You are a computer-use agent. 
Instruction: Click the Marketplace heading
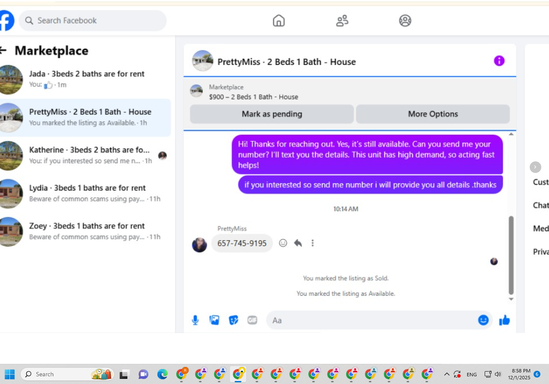coord(51,51)
